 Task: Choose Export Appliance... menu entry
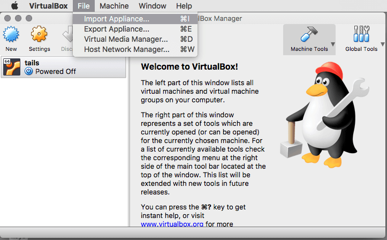[x=135, y=29]
